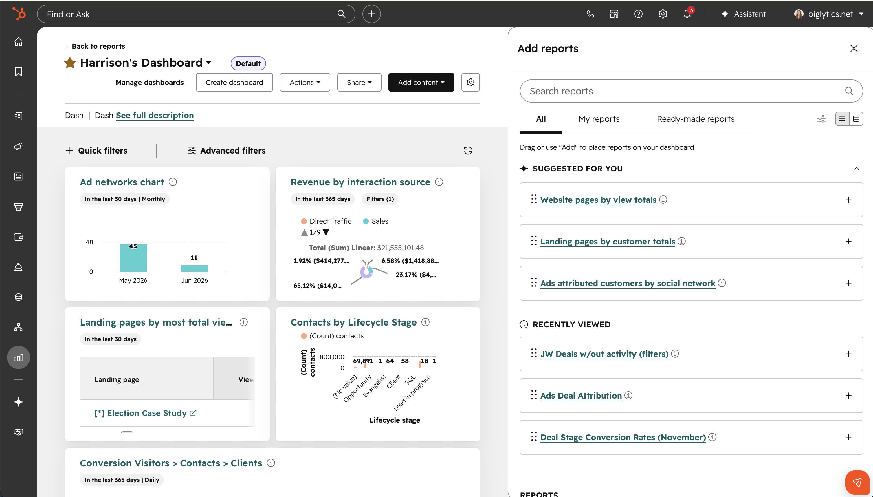Toggle the Sales legend series
This screenshot has height=497, width=873.
(376, 221)
